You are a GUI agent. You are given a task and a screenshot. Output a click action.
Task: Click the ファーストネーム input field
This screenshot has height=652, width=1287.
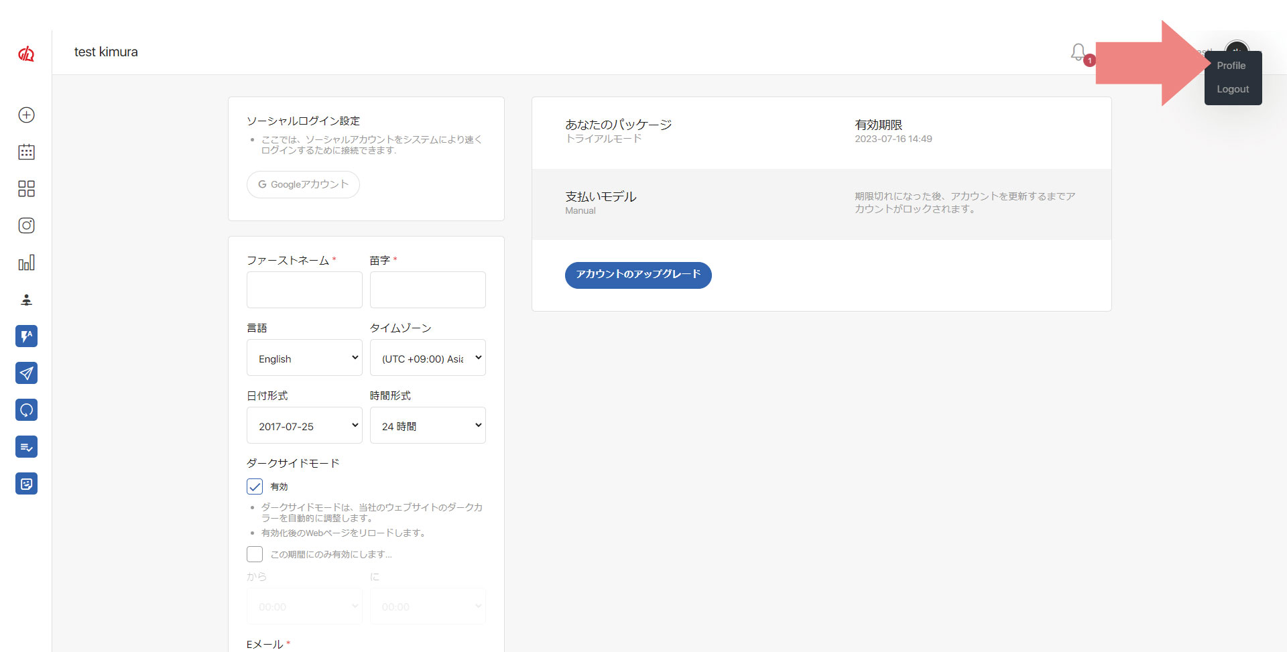pyautogui.click(x=304, y=289)
